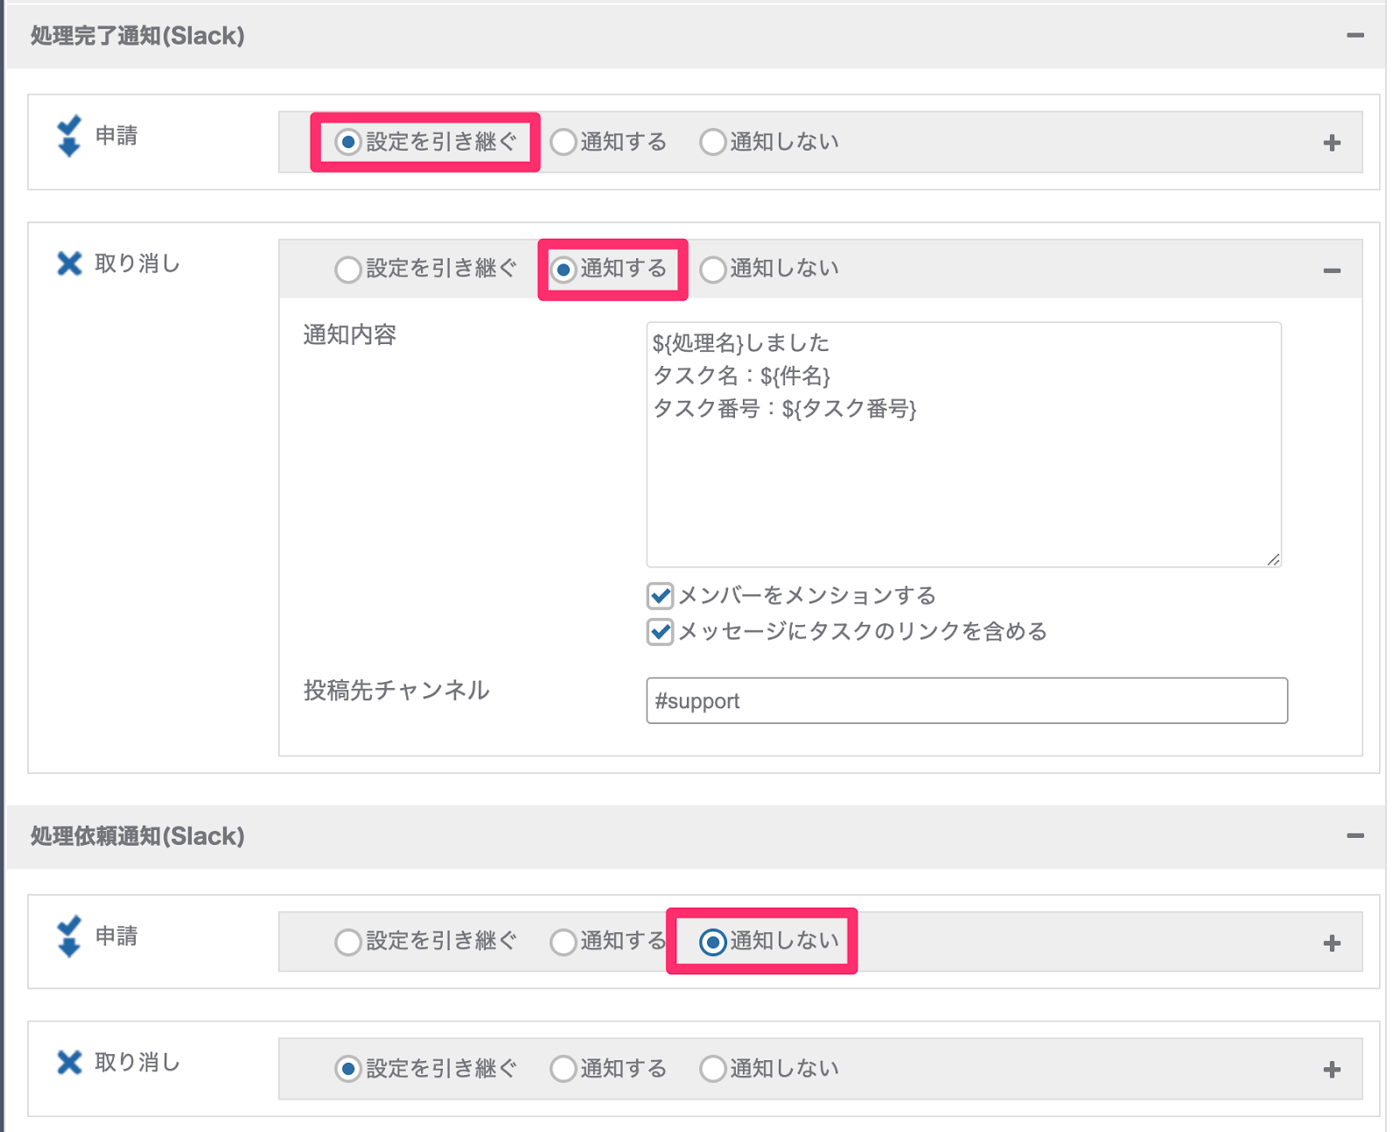Collapse the 処理完了通知(Slack) section

point(1355,36)
